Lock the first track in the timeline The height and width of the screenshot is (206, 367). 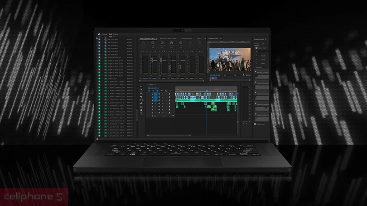pos(152,94)
